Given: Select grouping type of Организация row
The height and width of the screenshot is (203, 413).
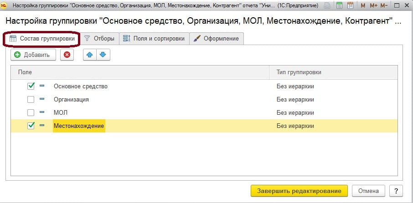Looking at the screenshot, I should 295,99.
